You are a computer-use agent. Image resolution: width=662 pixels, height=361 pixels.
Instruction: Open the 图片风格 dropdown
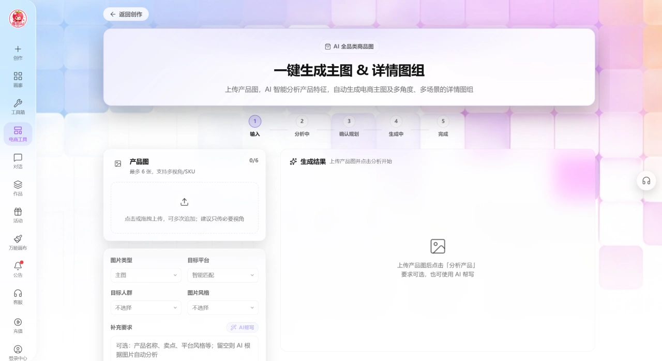[223, 308]
